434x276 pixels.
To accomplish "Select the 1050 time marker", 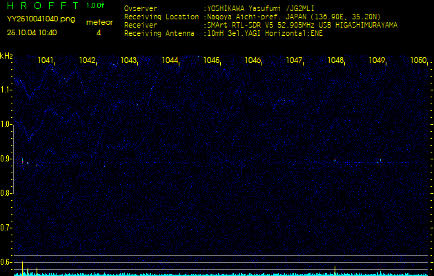I will click(418, 61).
